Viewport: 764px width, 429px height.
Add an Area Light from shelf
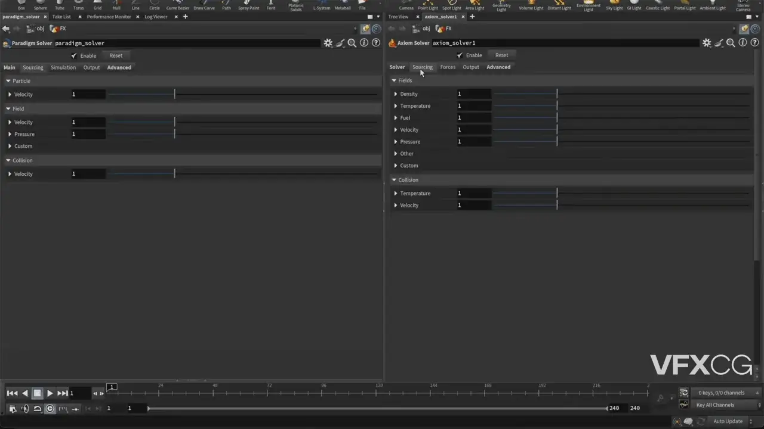[475, 5]
